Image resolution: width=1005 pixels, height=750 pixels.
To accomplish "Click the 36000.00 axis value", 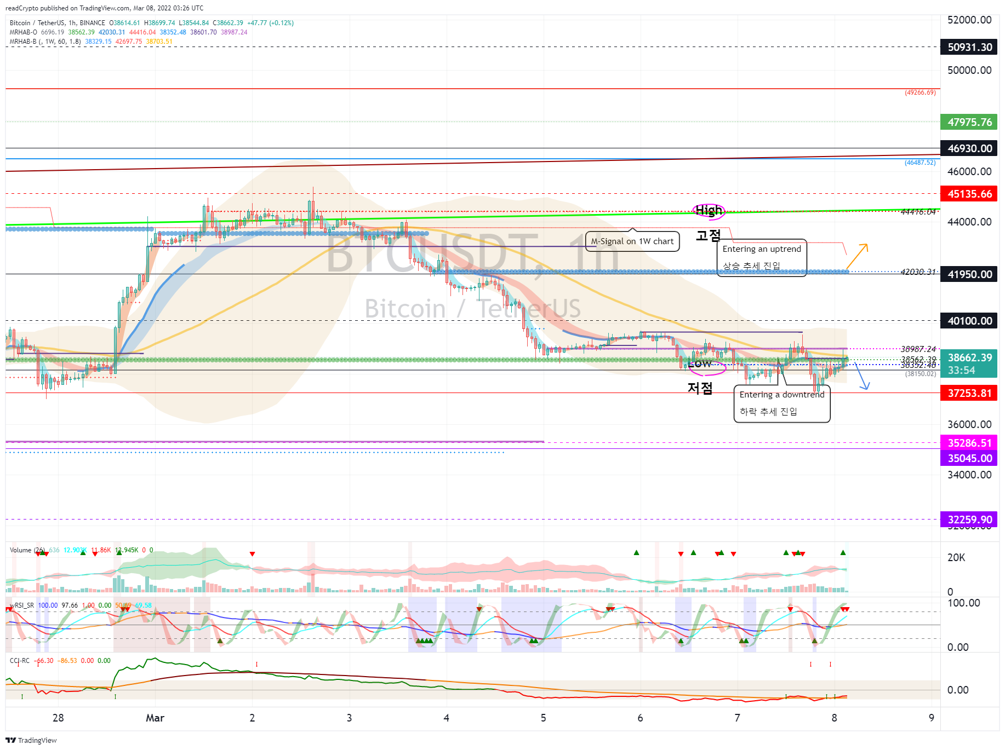I will point(969,424).
